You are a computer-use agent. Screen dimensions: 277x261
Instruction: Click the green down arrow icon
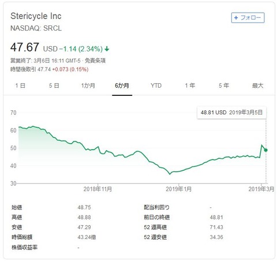pos(107,49)
